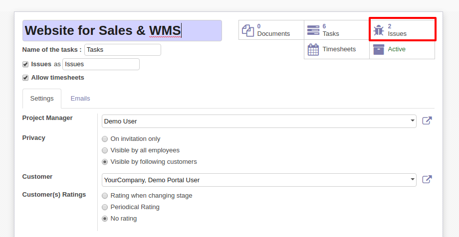Click the Name of the tasks field

tap(123, 50)
